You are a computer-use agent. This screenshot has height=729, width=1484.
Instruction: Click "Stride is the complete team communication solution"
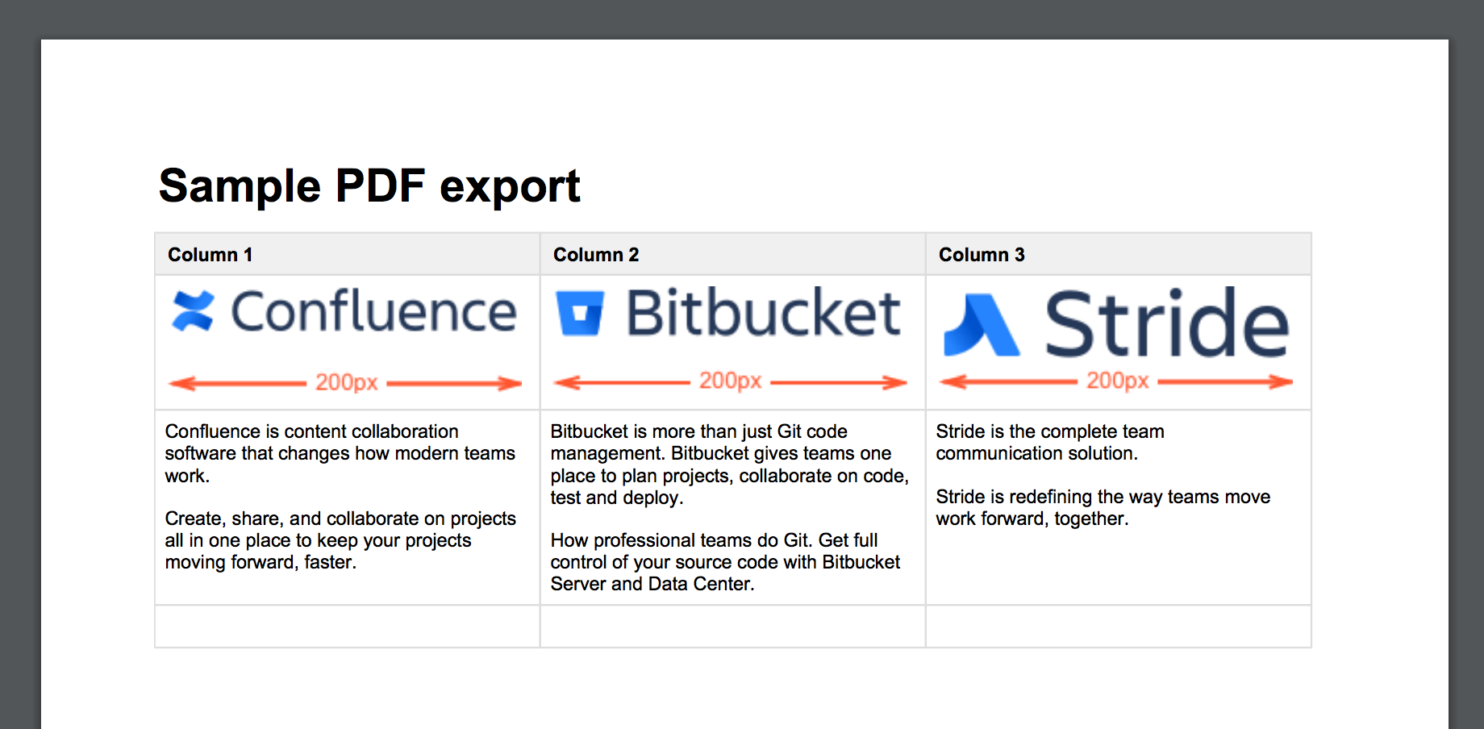tap(1050, 442)
